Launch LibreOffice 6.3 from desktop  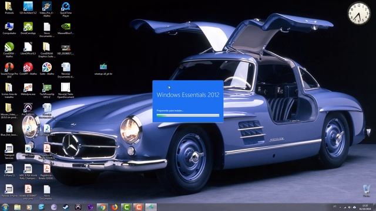[x=28, y=48]
